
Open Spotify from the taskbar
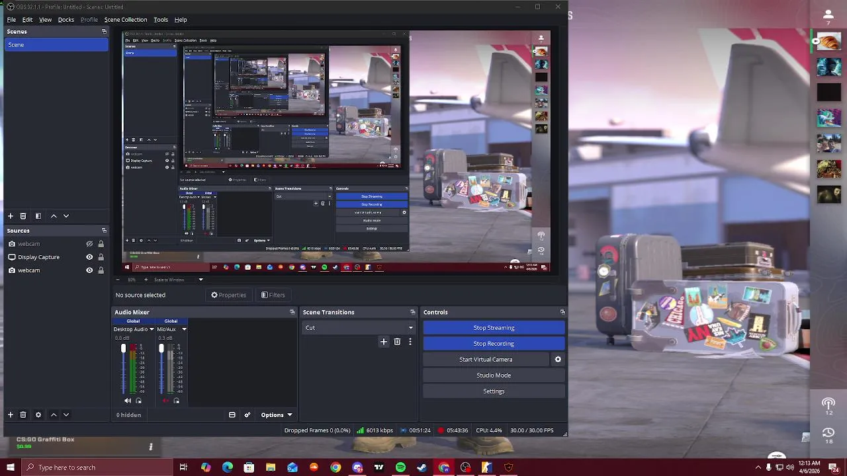coord(400,467)
